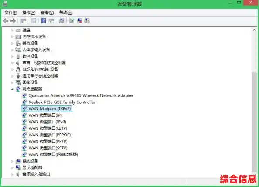Click the Device Manager title bar icon
This screenshot has height=187, width=259.
(x=5, y=3)
